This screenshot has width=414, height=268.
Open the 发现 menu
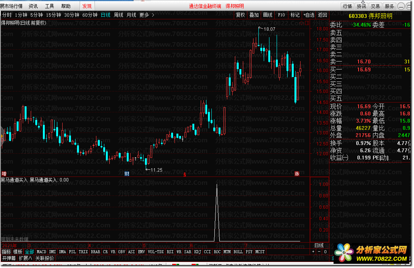point(87,6)
